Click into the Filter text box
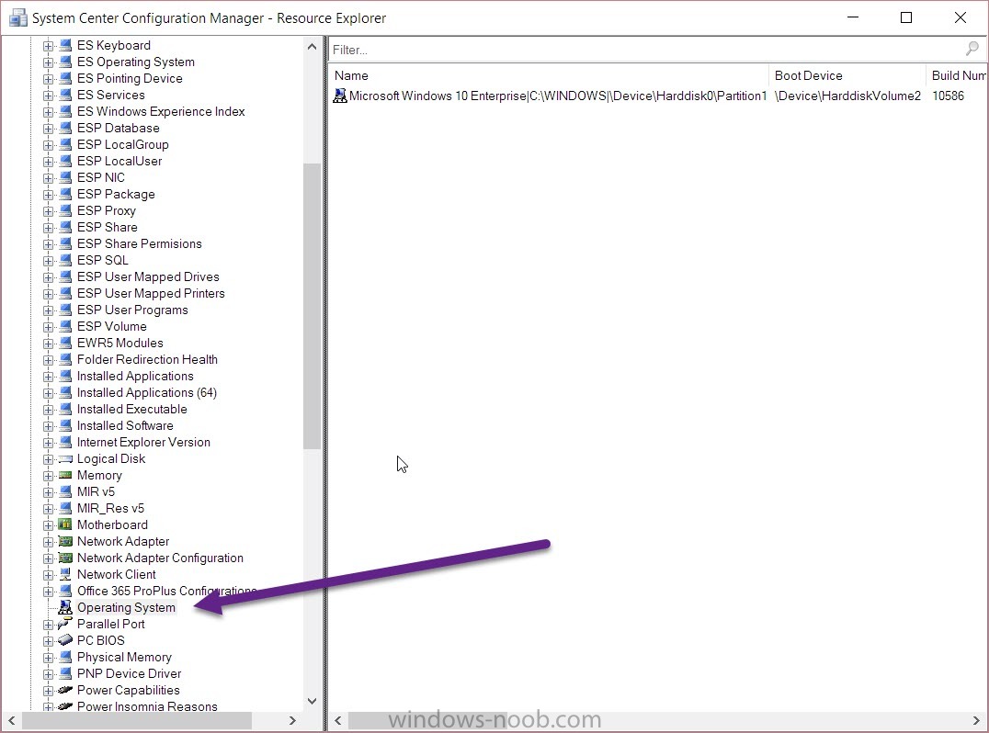The image size is (989, 733). pyautogui.click(x=646, y=50)
